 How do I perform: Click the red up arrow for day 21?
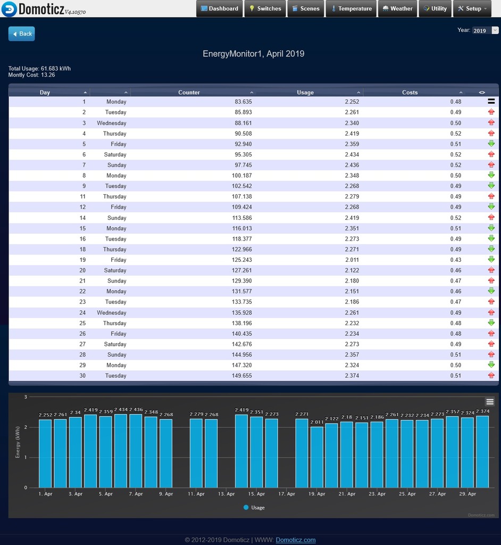click(491, 280)
